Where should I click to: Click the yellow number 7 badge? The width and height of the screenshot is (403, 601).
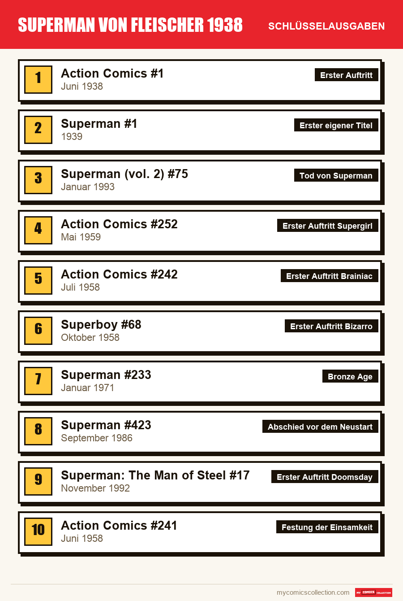(38, 381)
